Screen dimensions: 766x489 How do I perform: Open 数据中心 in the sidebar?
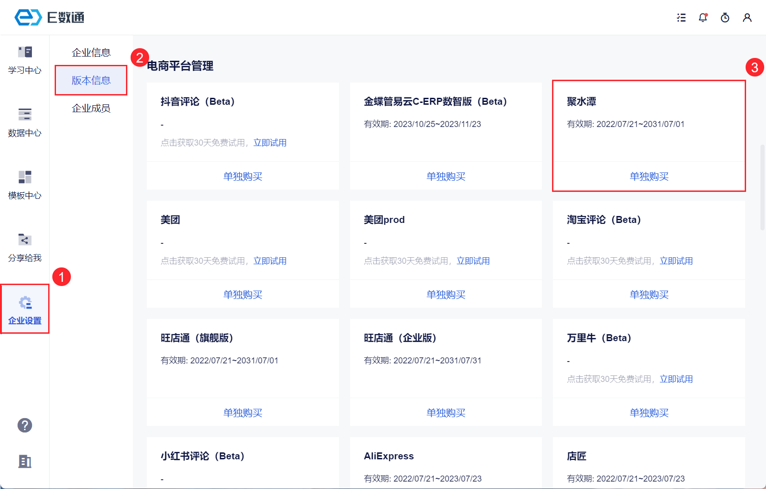pos(25,122)
